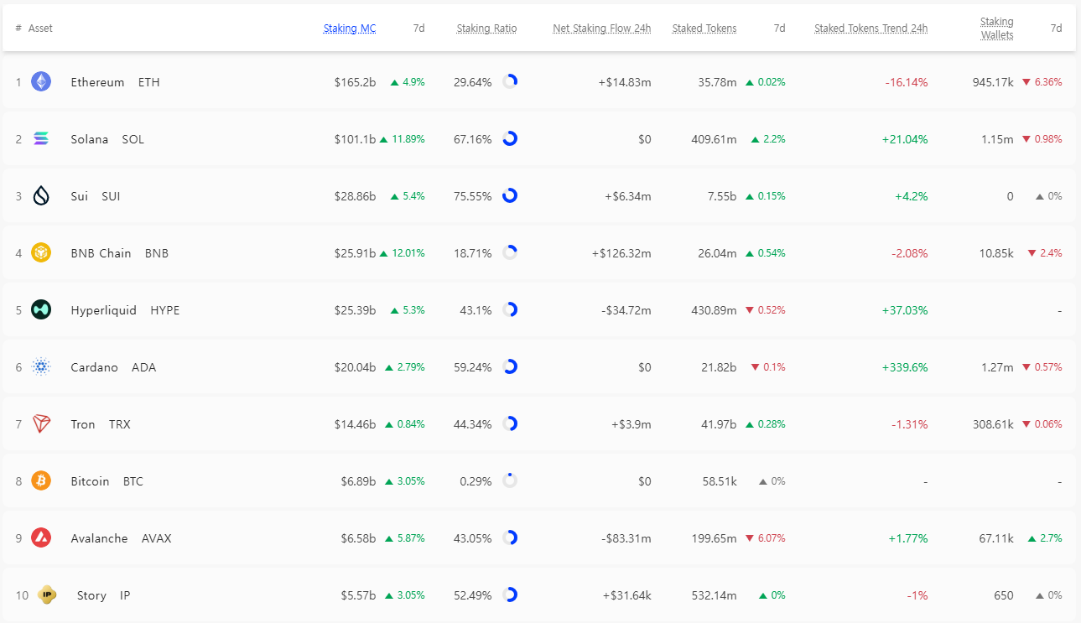Click the Tron logo icon
1081x623 pixels.
point(41,423)
